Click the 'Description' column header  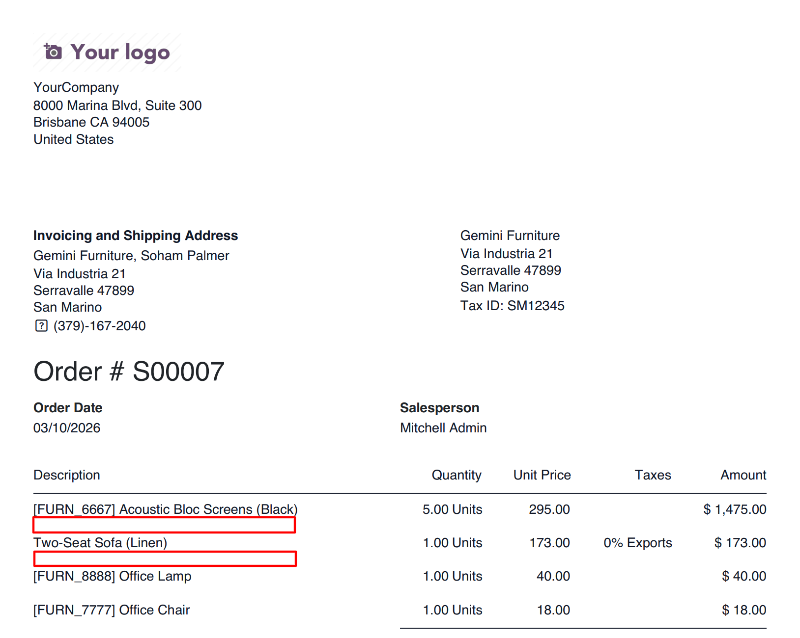tap(67, 475)
